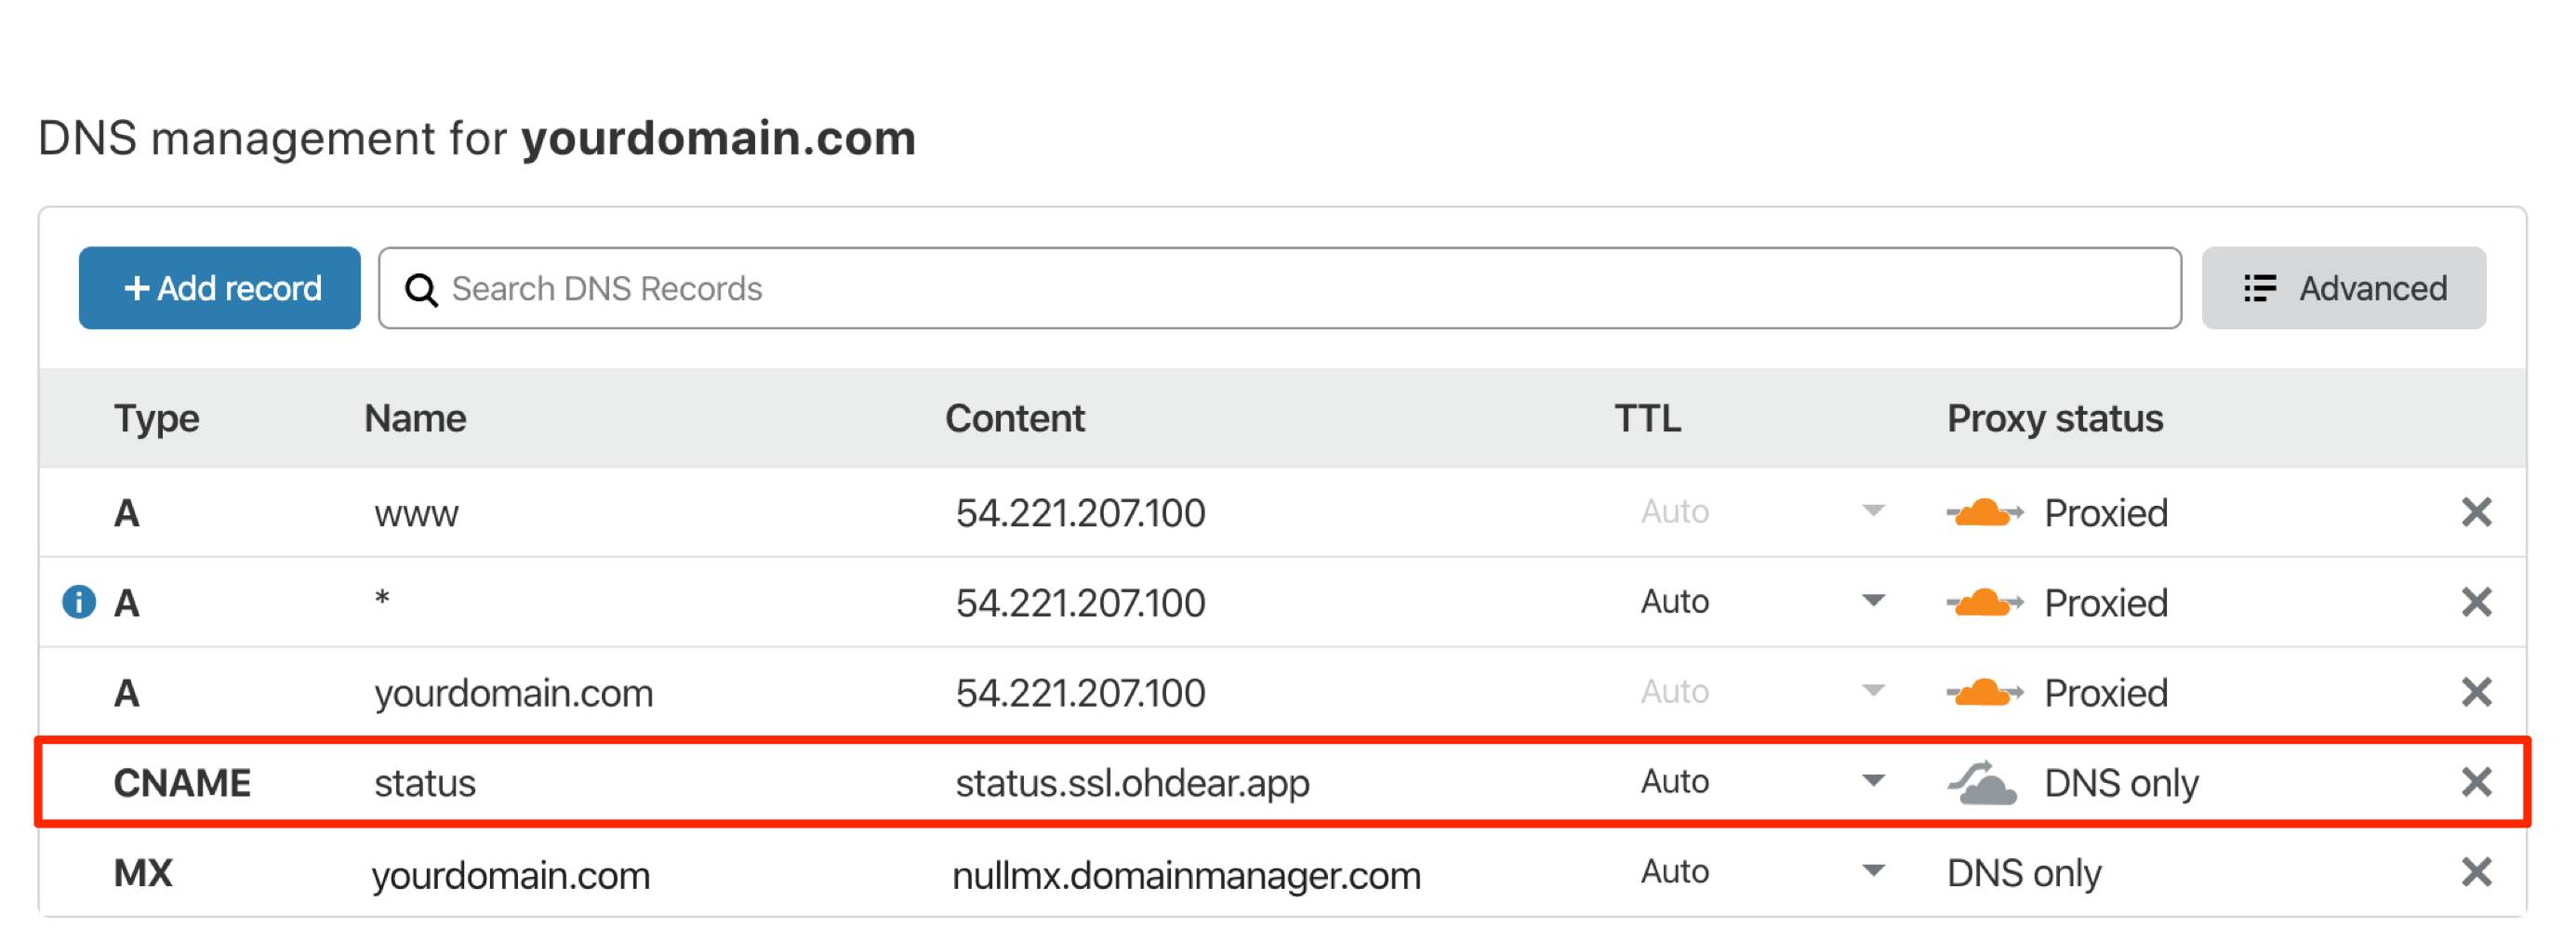Delete the yourdomain.com A record
The image size is (2576, 941).
2476,693
